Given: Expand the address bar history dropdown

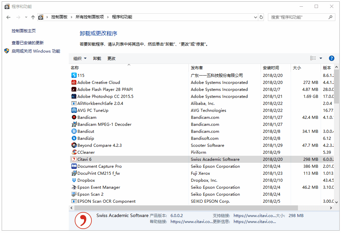Looking at the screenshot, I should coord(256,17).
